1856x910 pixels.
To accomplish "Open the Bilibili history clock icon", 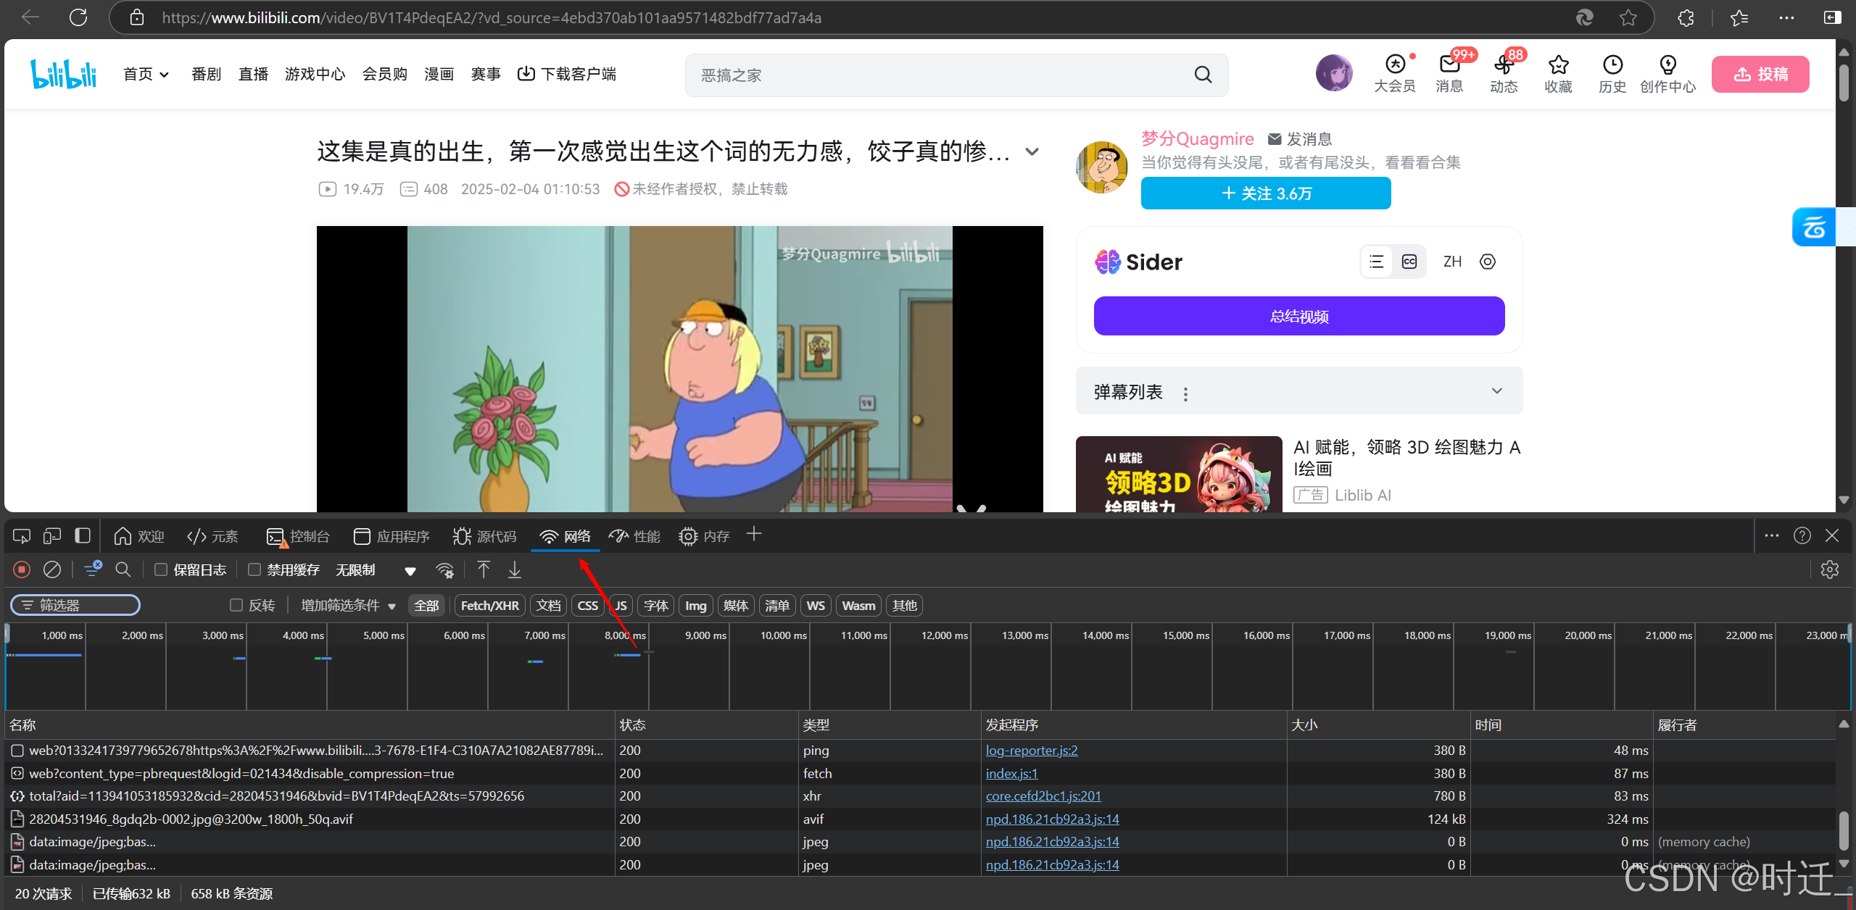I will (x=1612, y=65).
